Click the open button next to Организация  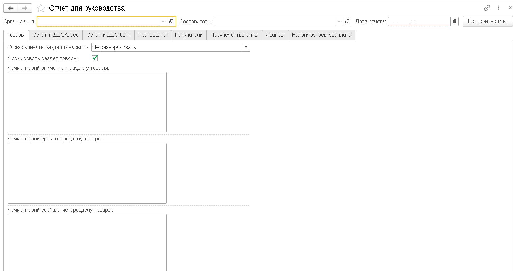(x=171, y=21)
